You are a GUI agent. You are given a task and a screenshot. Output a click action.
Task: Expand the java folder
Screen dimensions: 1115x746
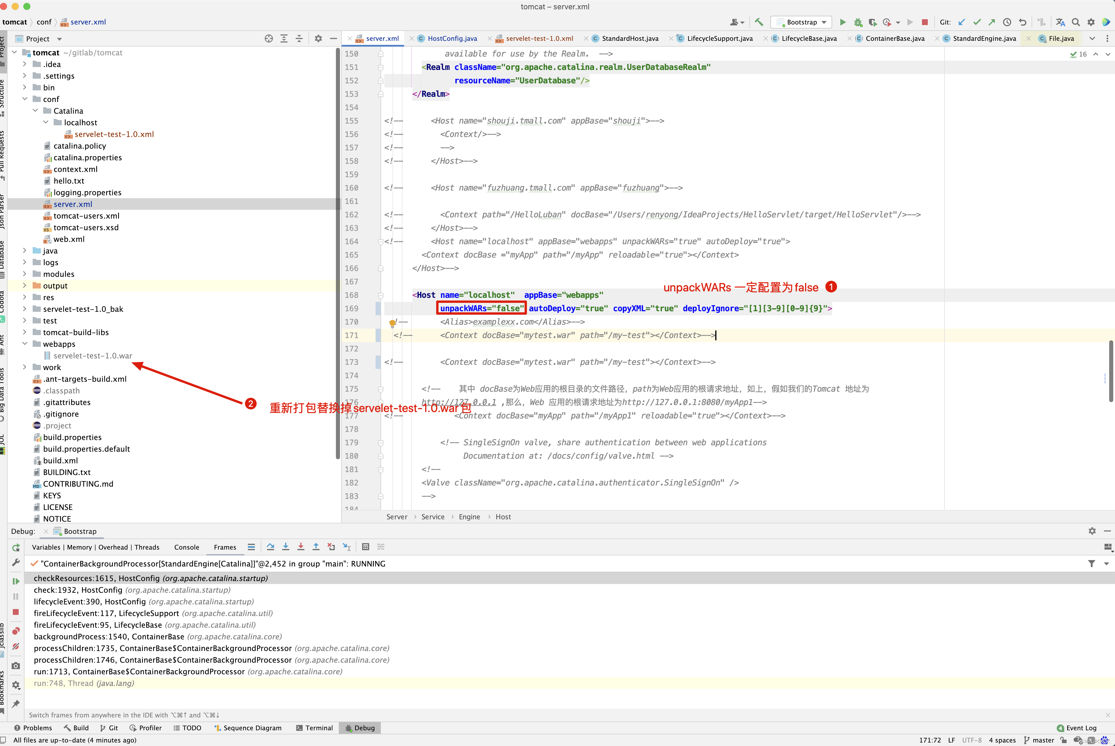[x=25, y=250]
